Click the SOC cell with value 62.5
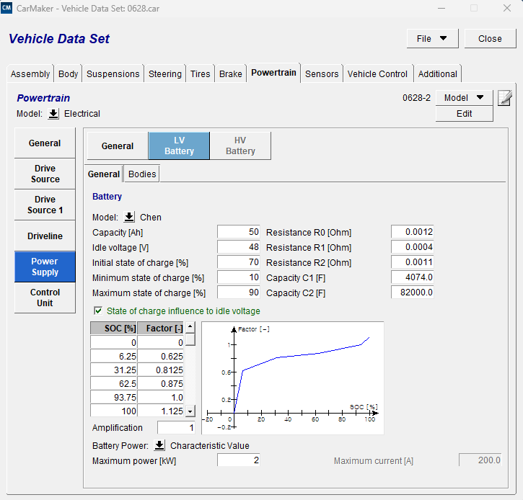Screen dimensions: 523x500 (x=113, y=383)
